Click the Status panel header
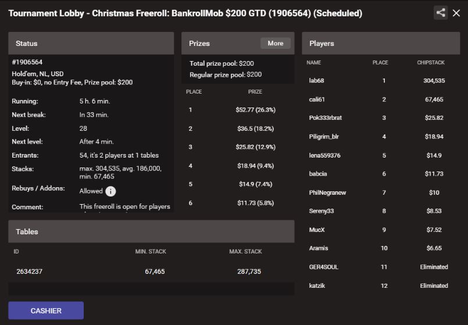Viewport: 468px width, 325px height. pyautogui.click(x=91, y=43)
